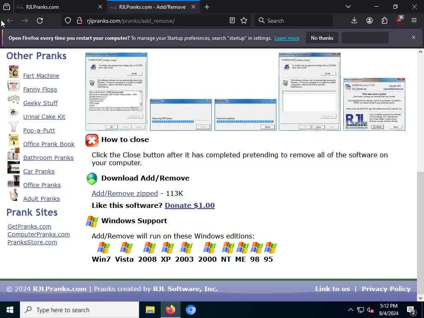
Task: Click the Car Pranks thumbnail icon
Action: (x=14, y=167)
